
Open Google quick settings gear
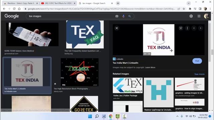click(191, 16)
